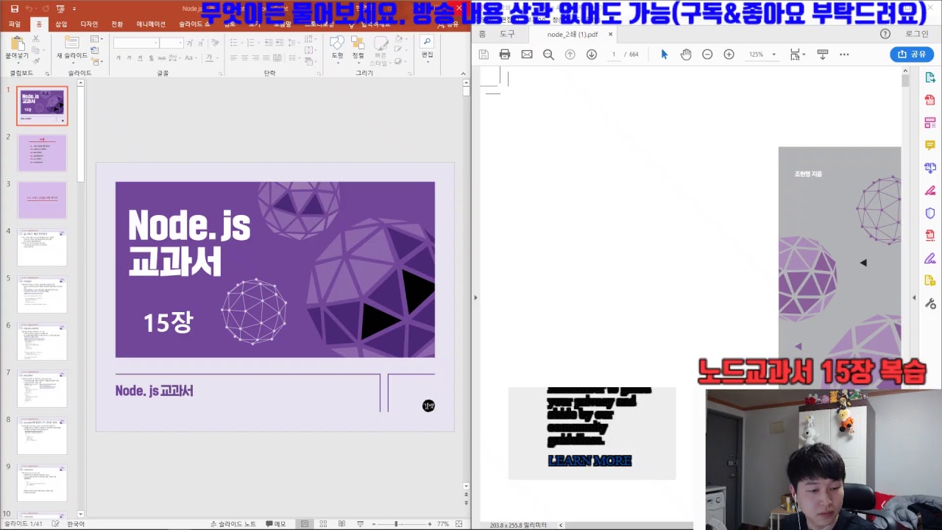This screenshot has height=530, width=942.
Task: Open Acrobat help question mark
Action: (x=885, y=34)
